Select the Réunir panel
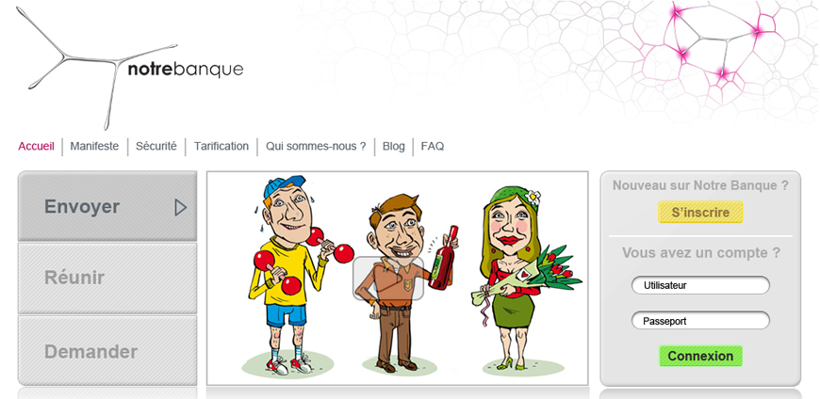This screenshot has width=820, height=399. tap(107, 278)
